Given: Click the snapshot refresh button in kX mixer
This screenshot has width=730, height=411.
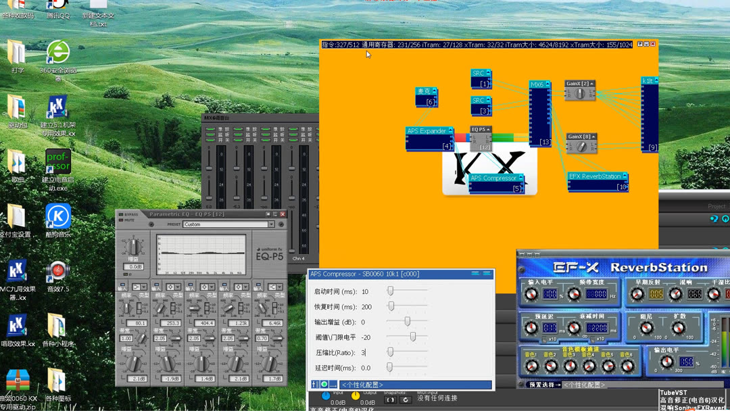Looking at the screenshot, I should [x=404, y=398].
